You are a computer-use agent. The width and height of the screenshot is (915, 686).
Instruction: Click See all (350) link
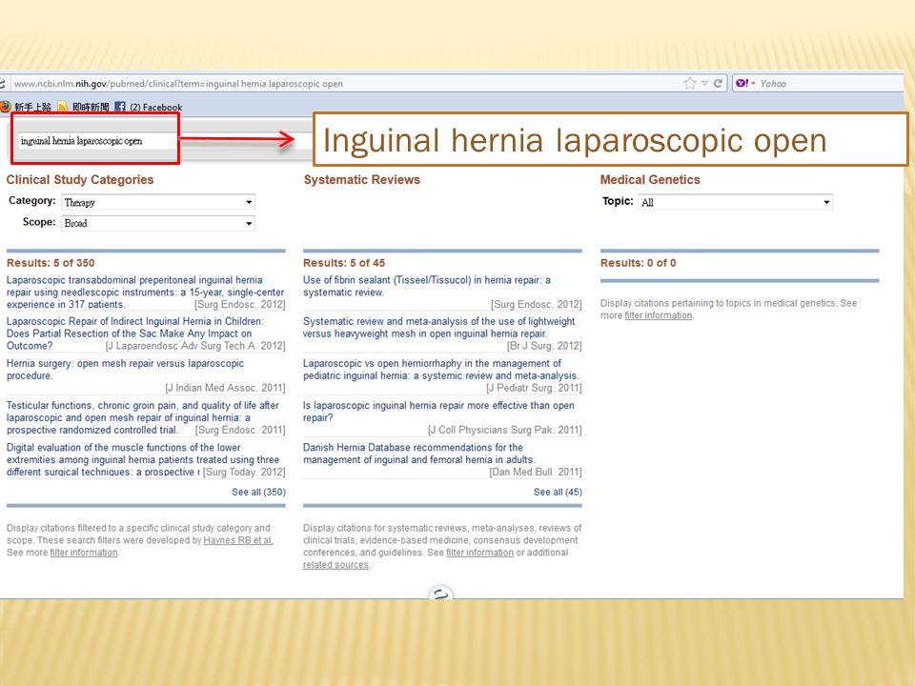pyautogui.click(x=258, y=492)
